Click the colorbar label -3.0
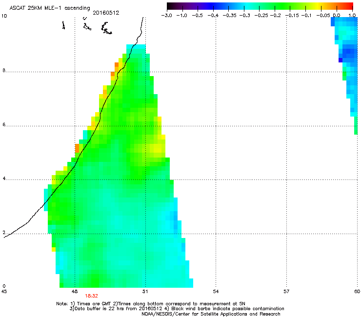361x317 pixels. point(166,16)
